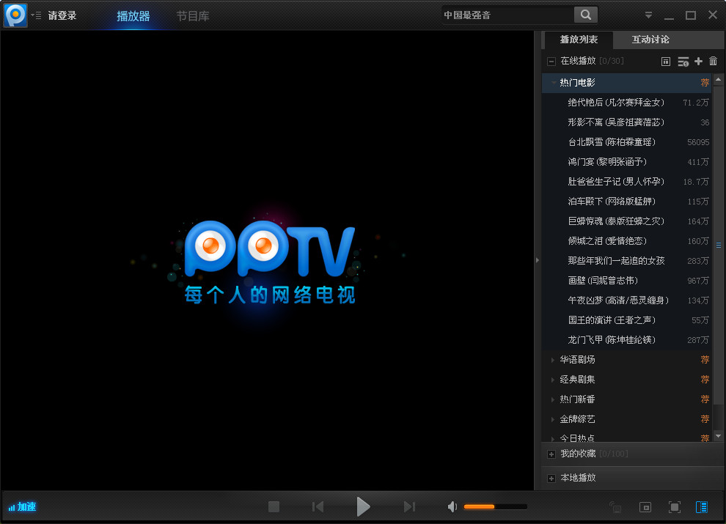Click the previous track button

point(318,507)
